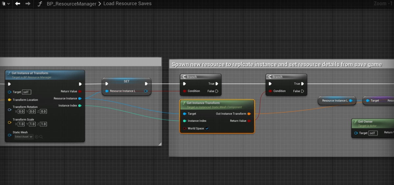Click the Transform Location input pin
The width and height of the screenshot is (394, 185).
[x=10, y=100]
